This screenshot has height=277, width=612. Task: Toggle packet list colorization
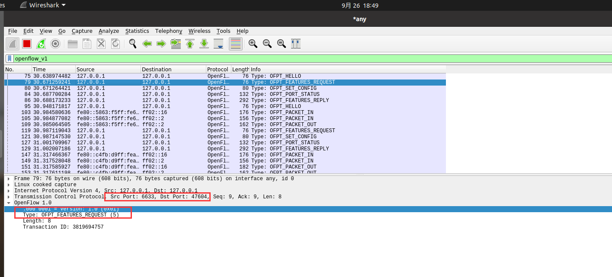[x=236, y=44]
